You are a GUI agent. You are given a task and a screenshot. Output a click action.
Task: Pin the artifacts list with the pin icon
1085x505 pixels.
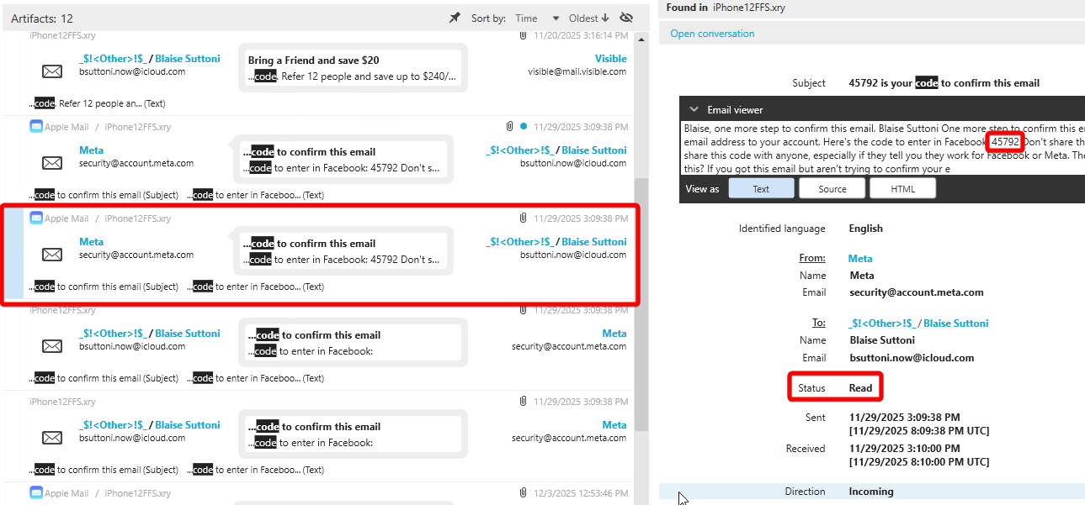(x=455, y=18)
